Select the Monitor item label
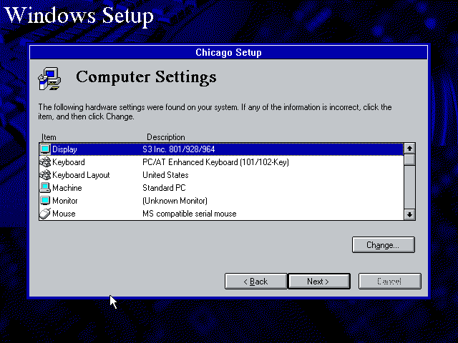Image resolution: width=458 pixels, height=343 pixels. [65, 201]
